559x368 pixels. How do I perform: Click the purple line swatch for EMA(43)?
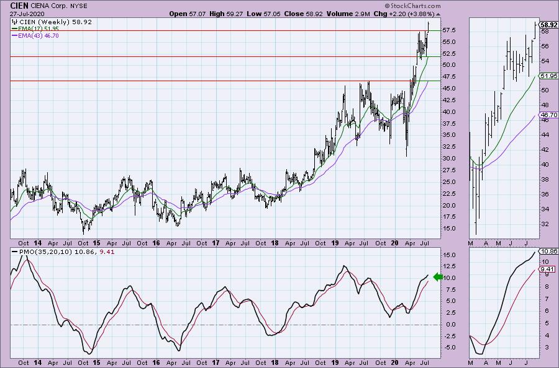(x=15, y=35)
